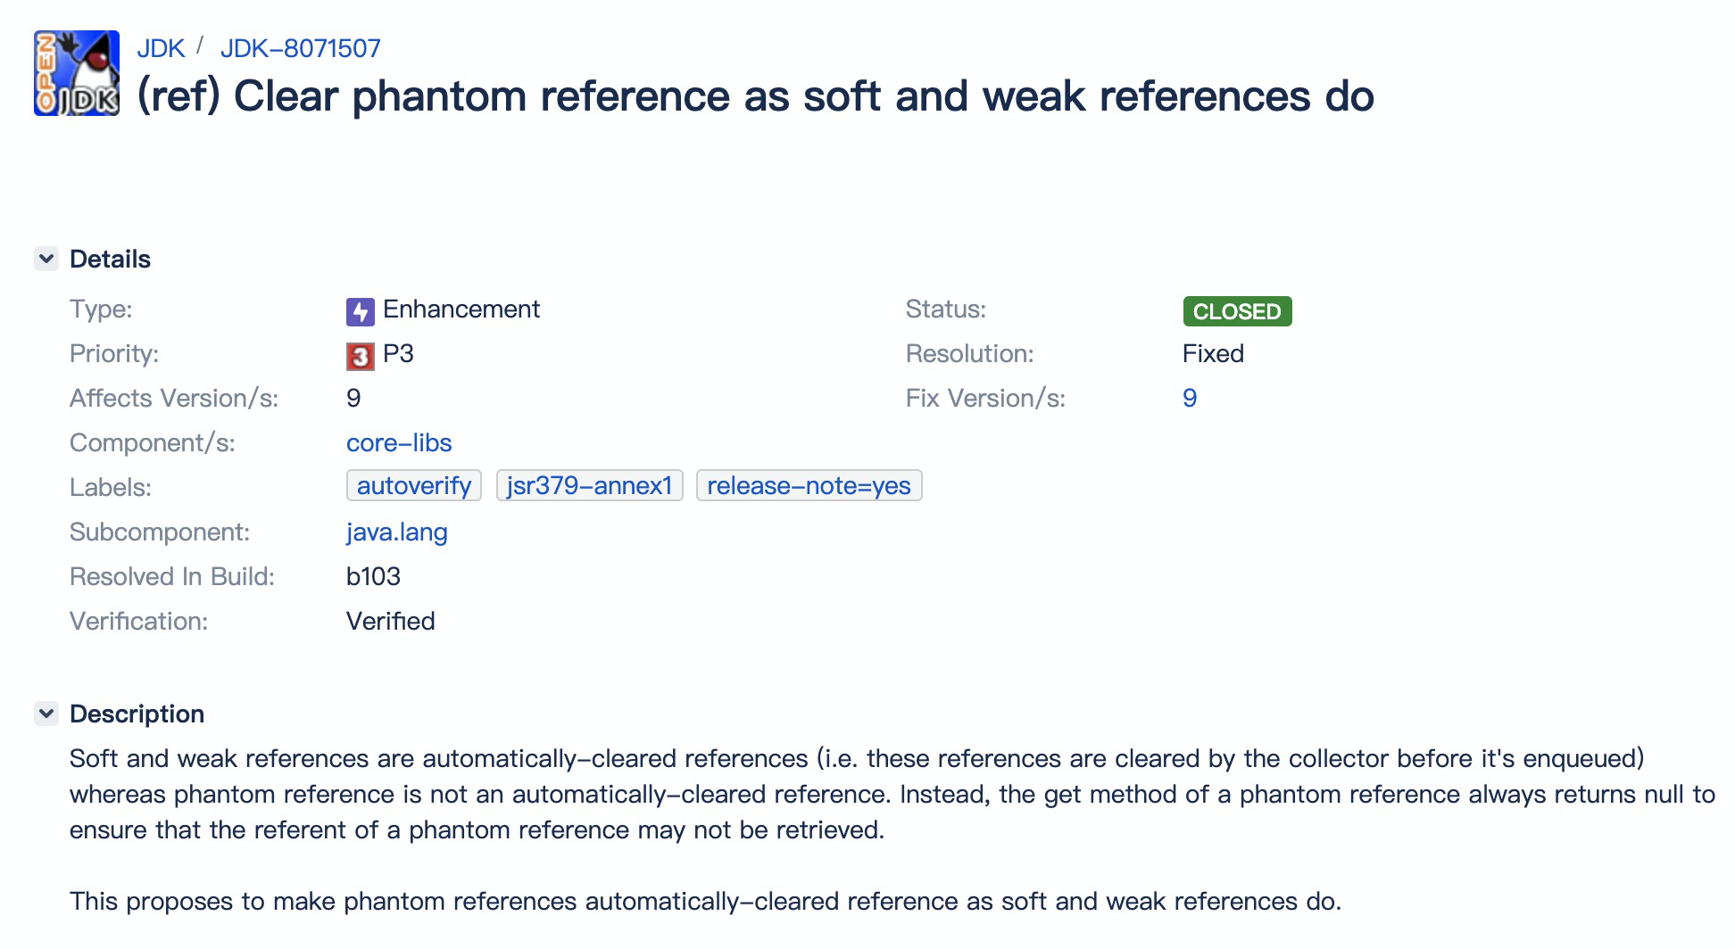The height and width of the screenshot is (949, 1735).
Task: Open the JDK-8071507 issue key link
Action: pos(300,48)
